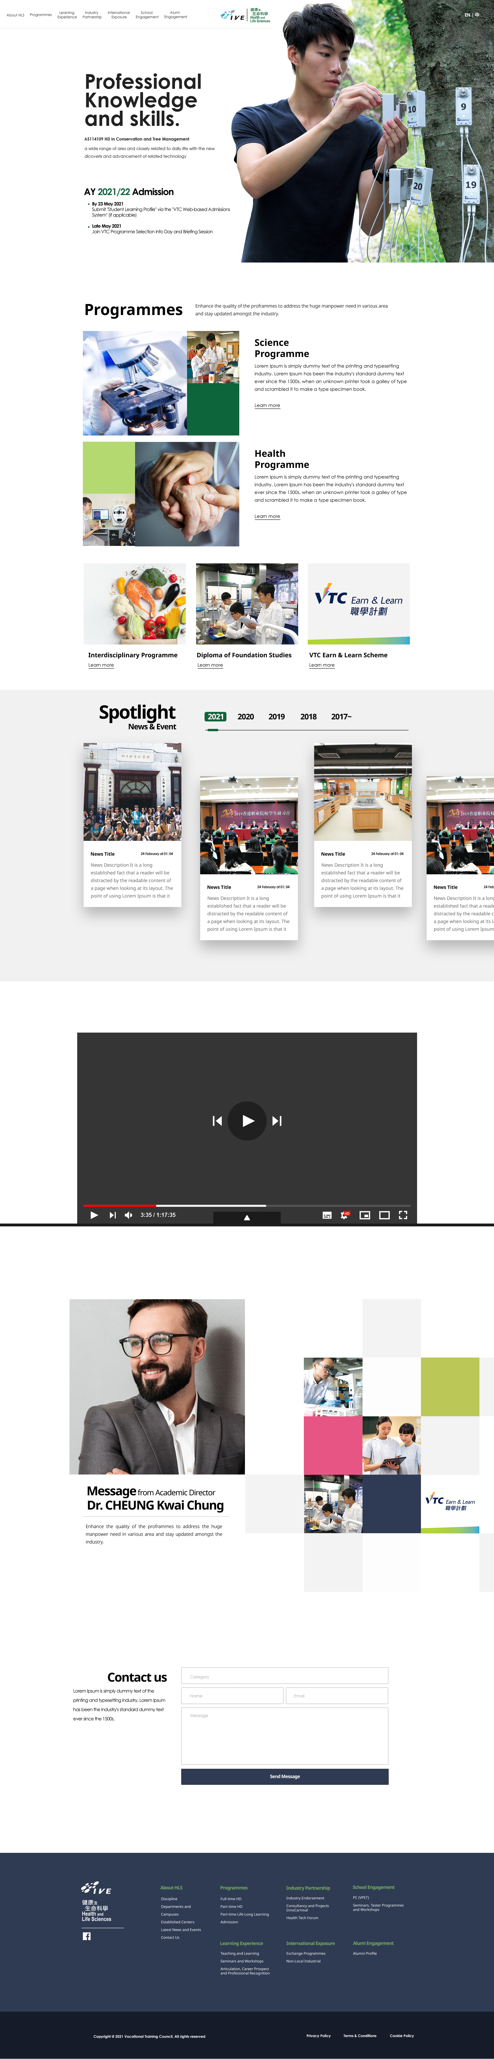Skip to next video using center overlay icon
Viewport: 494px width, 2059px height.
click(x=277, y=1121)
